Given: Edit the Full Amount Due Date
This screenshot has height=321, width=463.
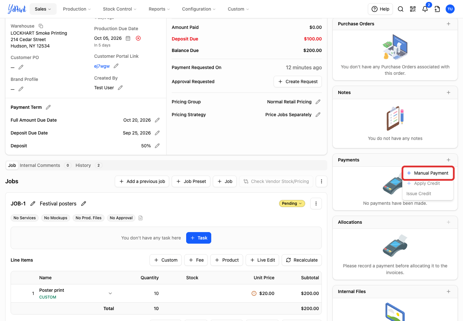Looking at the screenshot, I should (157, 120).
